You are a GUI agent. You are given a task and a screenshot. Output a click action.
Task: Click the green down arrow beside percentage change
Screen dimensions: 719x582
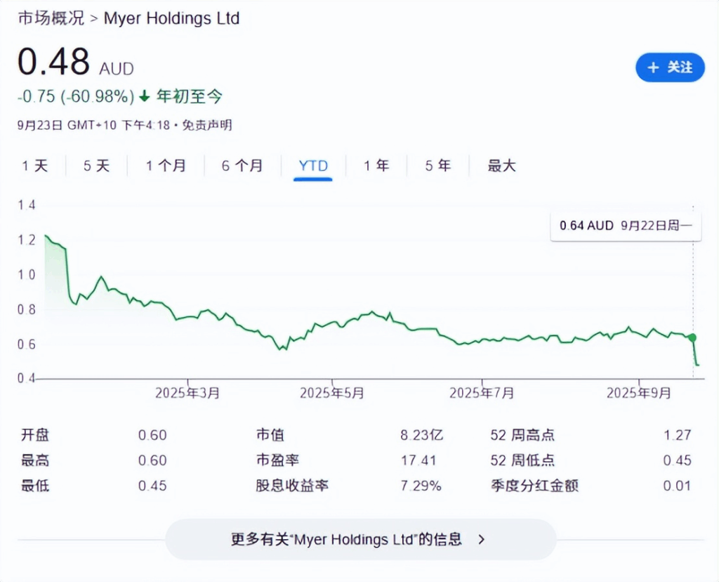click(145, 96)
